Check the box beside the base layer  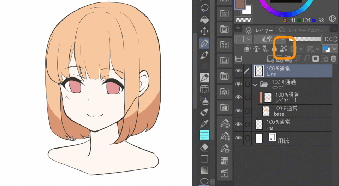click(x=248, y=111)
